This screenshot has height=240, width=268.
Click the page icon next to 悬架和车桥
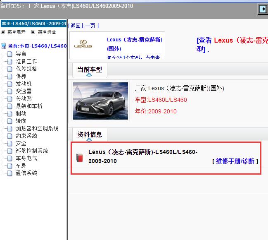pyautogui.click(x=10, y=106)
